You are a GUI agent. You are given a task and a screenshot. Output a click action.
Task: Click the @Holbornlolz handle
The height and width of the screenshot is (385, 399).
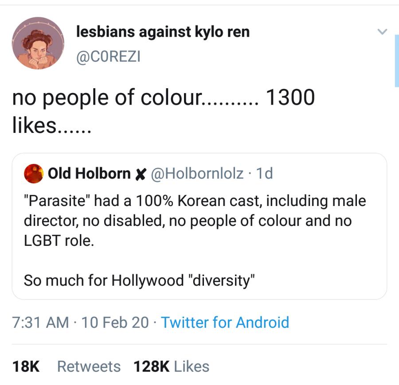pyautogui.click(x=197, y=174)
